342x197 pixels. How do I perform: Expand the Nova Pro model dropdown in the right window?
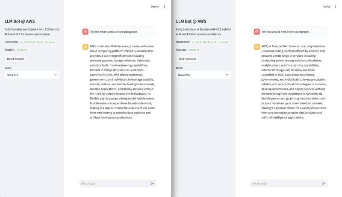point(203,75)
